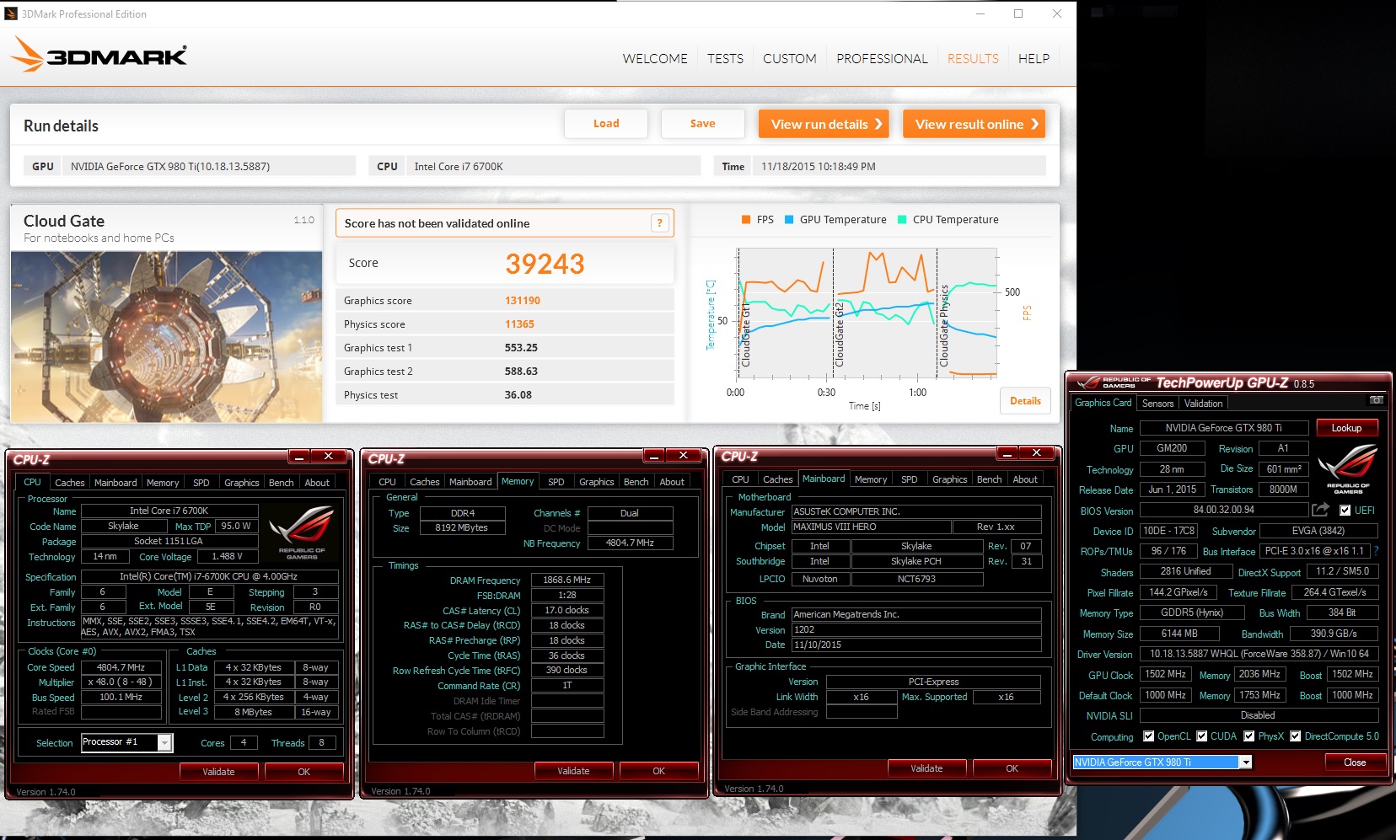Click the GPU-Z camera screenshot icon
The width and height of the screenshot is (1396, 840).
[x=1377, y=400]
